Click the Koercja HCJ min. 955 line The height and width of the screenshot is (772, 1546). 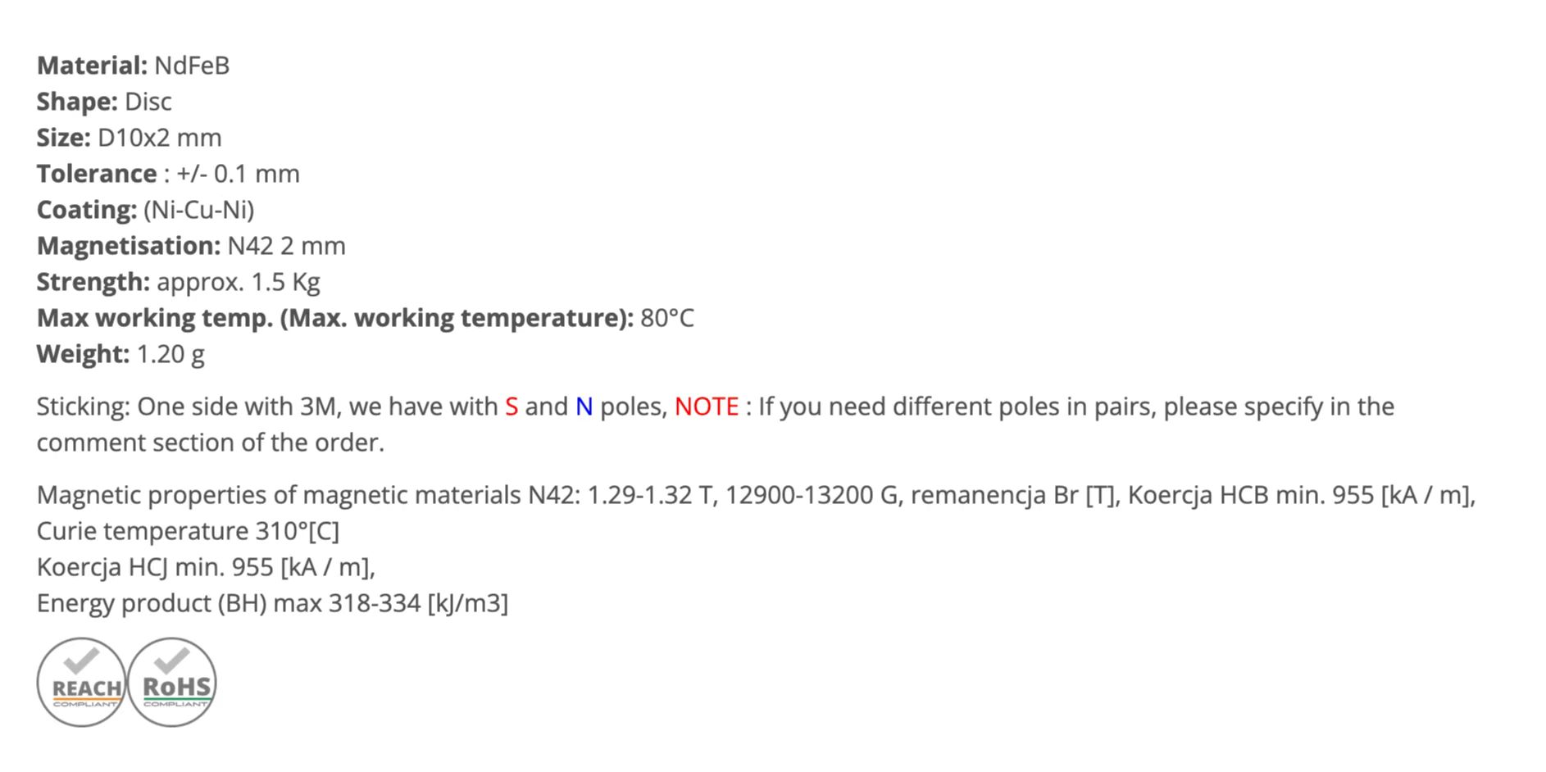(206, 567)
